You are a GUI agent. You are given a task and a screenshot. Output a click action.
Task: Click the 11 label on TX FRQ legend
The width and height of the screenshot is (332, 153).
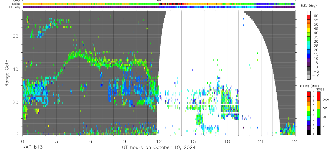(x=313, y=125)
